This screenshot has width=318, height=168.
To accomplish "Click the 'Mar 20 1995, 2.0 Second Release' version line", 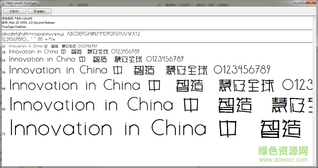I will click(x=28, y=23).
